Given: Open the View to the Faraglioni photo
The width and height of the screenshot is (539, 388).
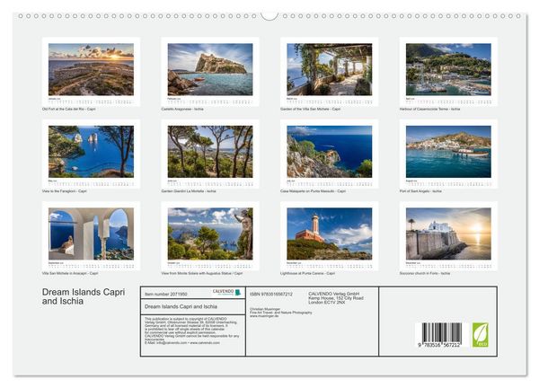Looking at the screenshot, I should click(91, 152).
